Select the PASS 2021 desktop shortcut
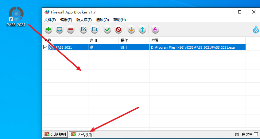260x139 pixels. click(16, 17)
